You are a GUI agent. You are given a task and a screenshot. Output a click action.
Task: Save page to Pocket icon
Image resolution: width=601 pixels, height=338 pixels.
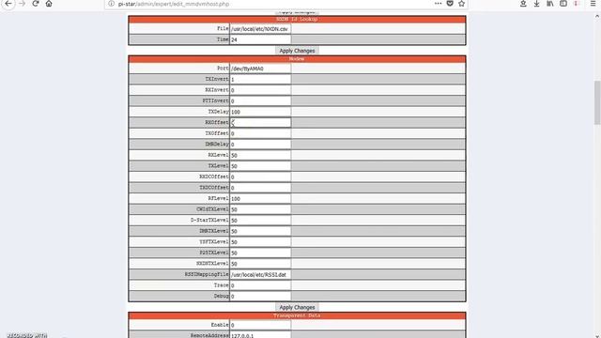pyautogui.click(x=450, y=4)
